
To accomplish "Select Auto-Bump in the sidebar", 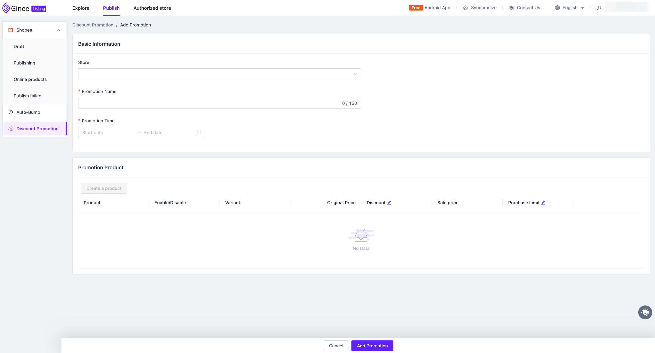I will click(x=34, y=112).
